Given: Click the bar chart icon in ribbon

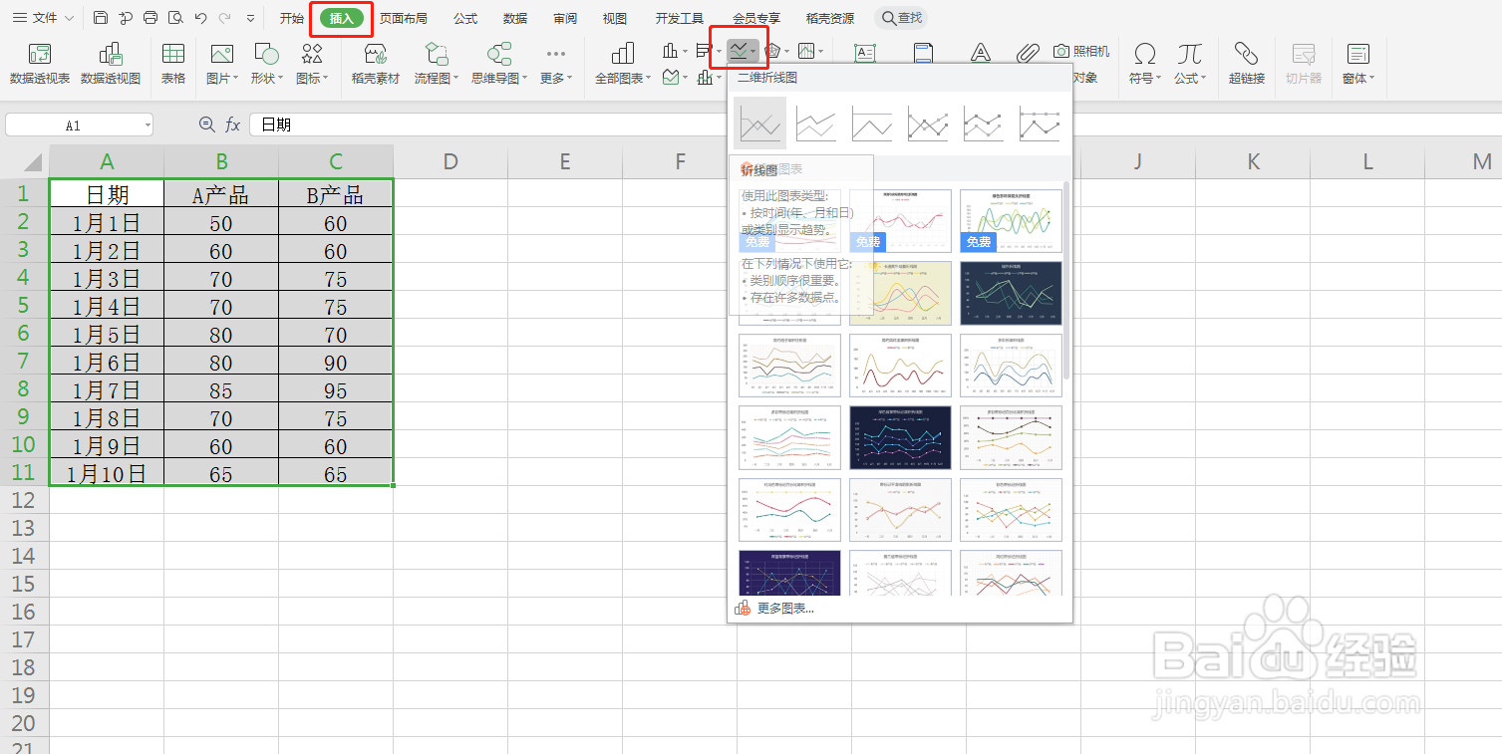Looking at the screenshot, I should (703, 50).
